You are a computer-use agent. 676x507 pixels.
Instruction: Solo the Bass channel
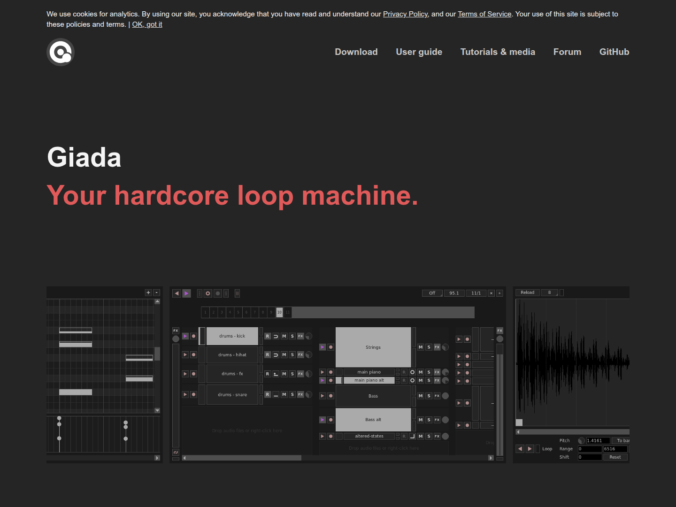tap(429, 396)
